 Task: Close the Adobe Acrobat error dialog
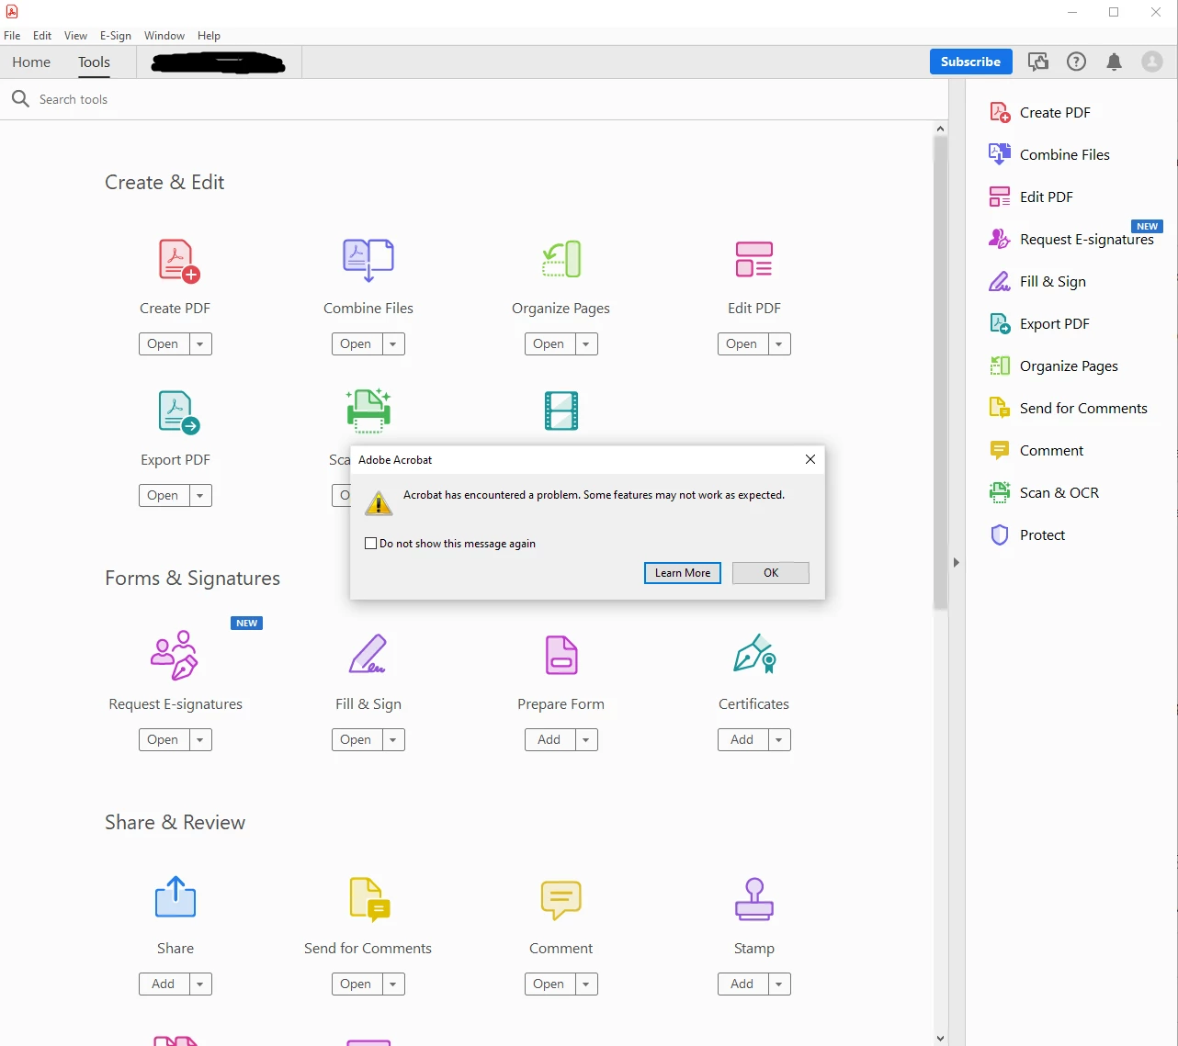810,459
